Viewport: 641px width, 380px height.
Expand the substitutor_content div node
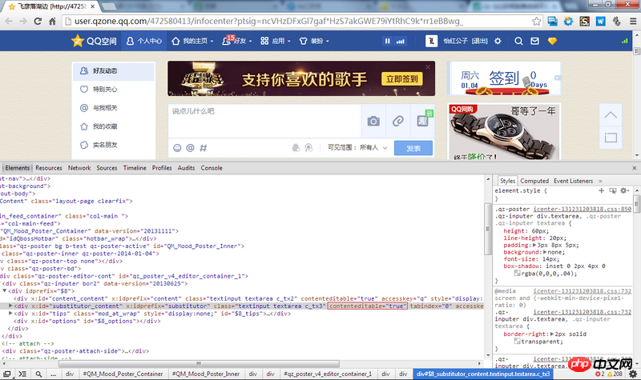[x=10, y=306]
